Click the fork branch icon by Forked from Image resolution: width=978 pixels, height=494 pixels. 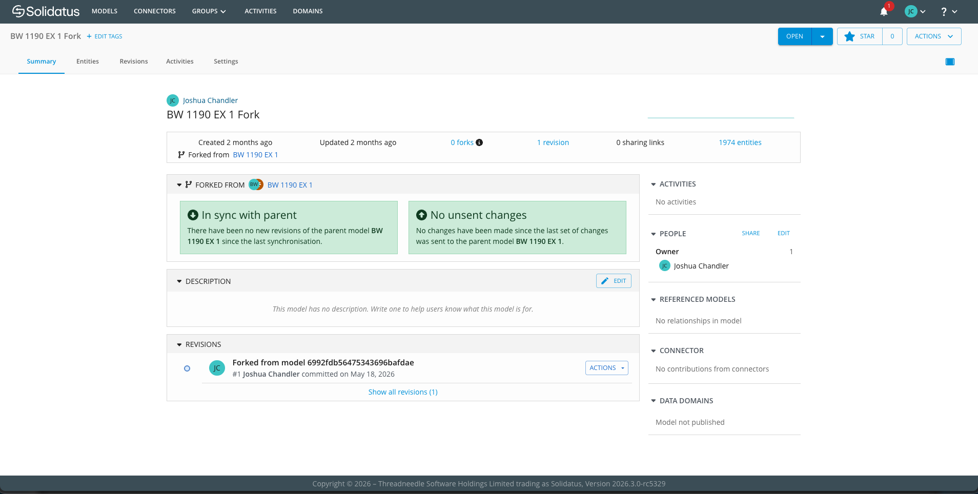pyautogui.click(x=181, y=155)
